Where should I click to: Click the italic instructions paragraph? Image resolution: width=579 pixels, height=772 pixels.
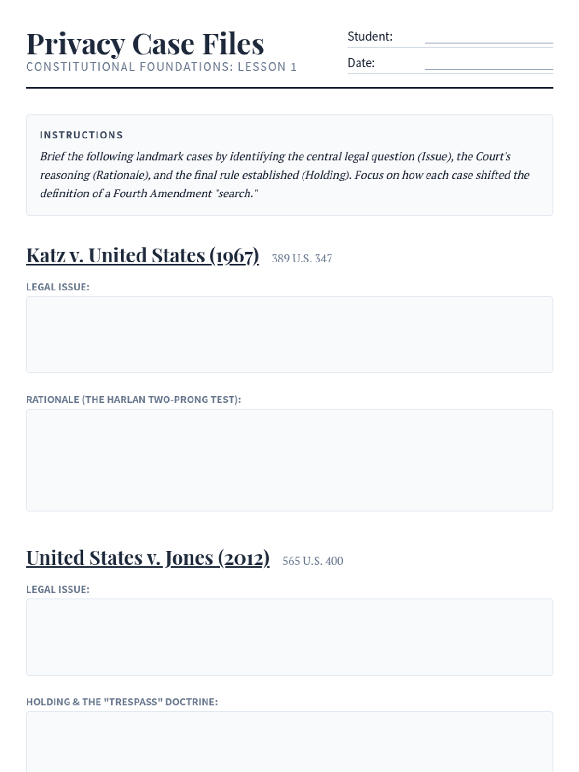tap(285, 175)
